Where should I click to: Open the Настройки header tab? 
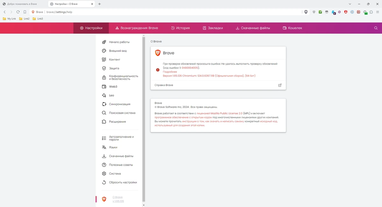click(91, 28)
